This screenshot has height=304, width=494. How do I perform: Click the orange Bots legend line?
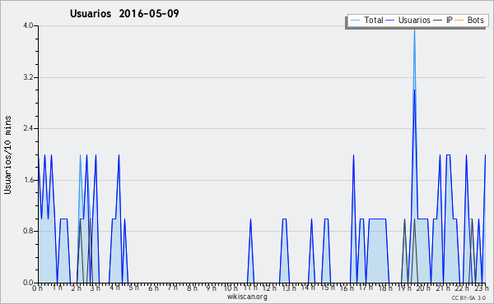pyautogui.click(x=459, y=21)
